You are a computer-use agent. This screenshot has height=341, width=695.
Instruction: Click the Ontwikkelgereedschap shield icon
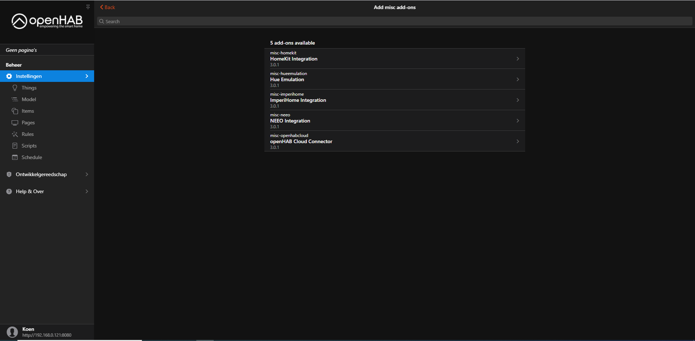9,174
